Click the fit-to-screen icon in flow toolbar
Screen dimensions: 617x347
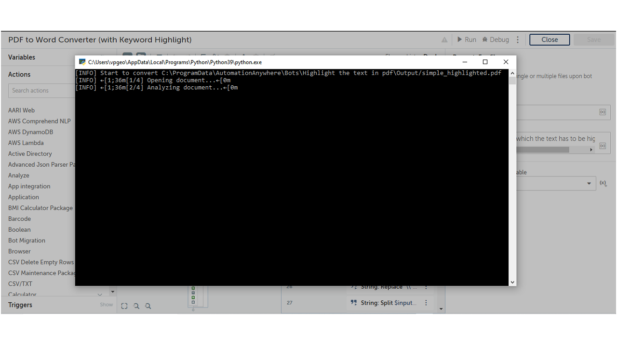[124, 306]
